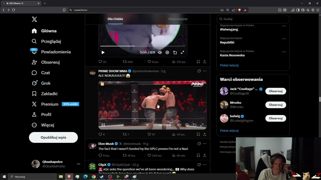
Task: Open the PRIME SHOW MMA profile name
Action: (113, 71)
